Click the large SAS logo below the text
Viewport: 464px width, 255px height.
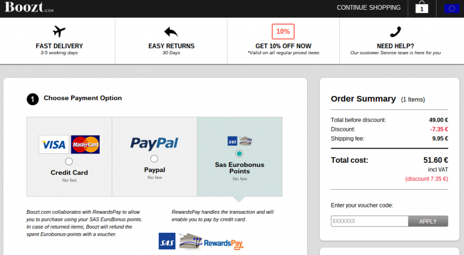tap(167, 241)
